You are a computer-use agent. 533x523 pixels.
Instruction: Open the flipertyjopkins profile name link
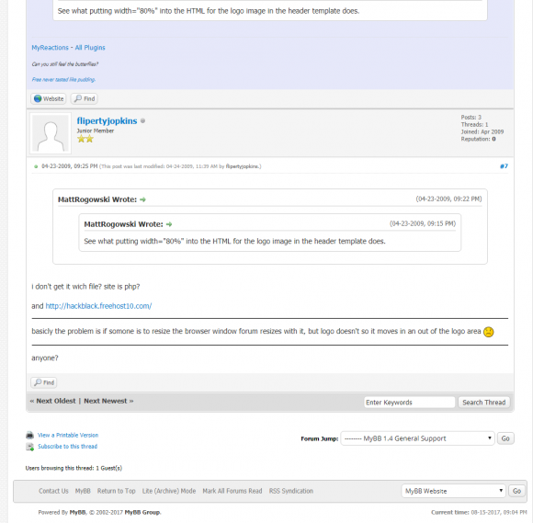(x=107, y=121)
